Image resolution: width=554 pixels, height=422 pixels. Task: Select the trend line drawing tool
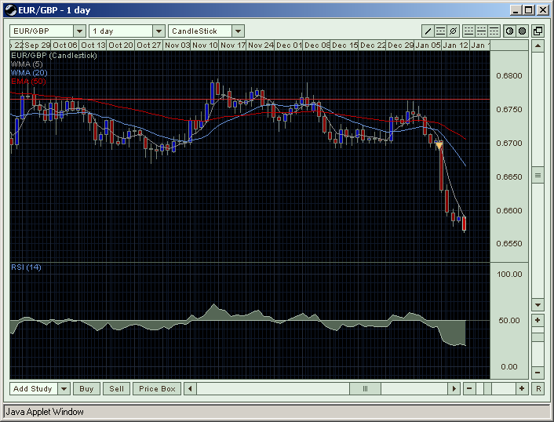click(428, 31)
